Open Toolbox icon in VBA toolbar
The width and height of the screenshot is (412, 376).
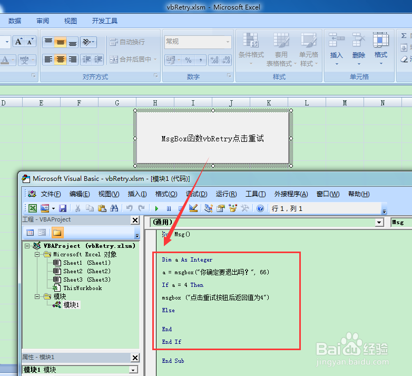(x=245, y=208)
